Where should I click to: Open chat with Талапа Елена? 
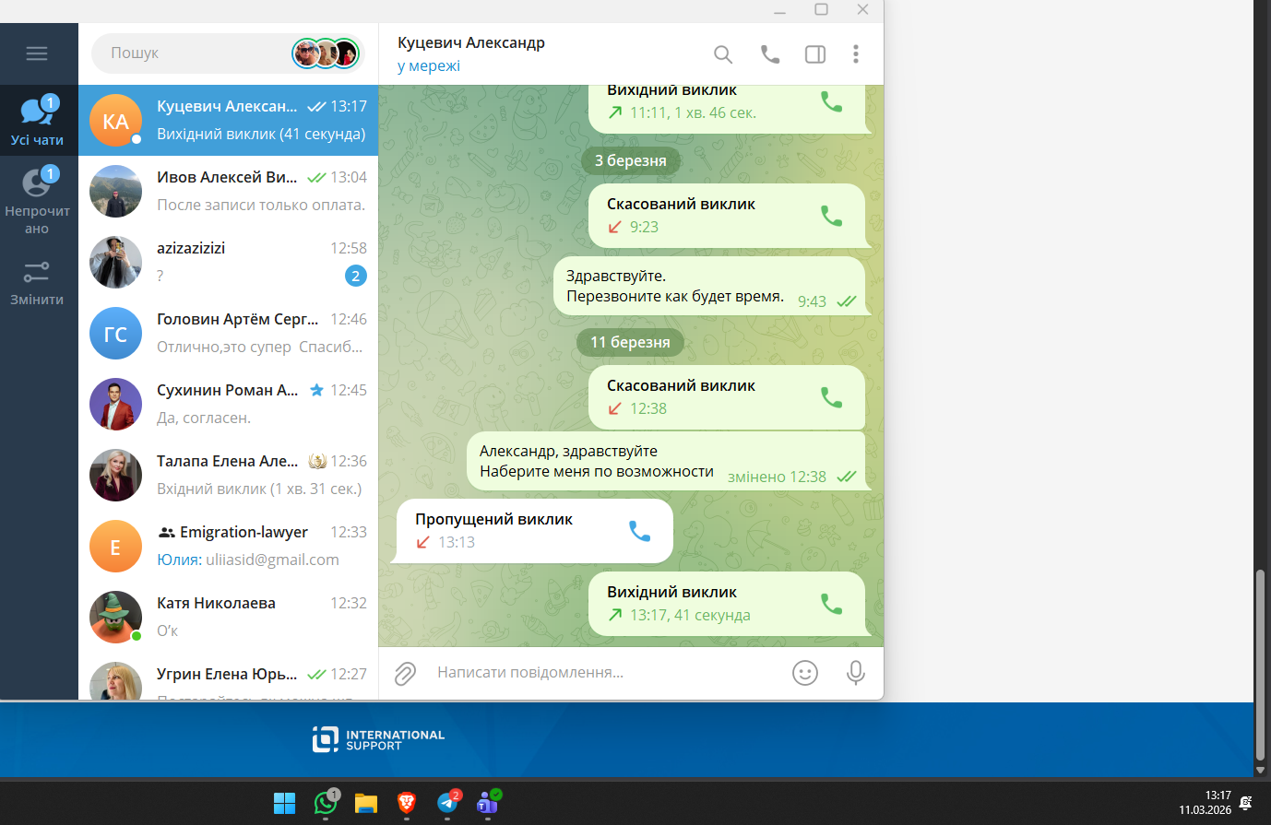(x=228, y=476)
